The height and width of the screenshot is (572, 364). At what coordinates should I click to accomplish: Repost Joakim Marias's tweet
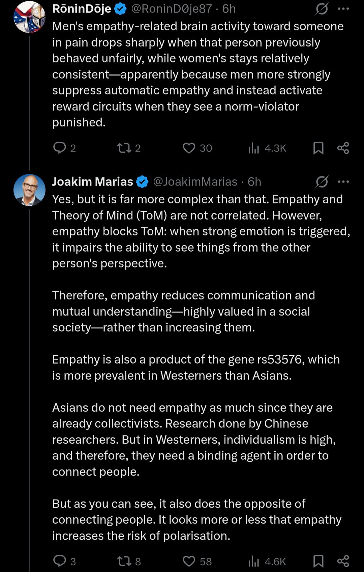click(124, 561)
